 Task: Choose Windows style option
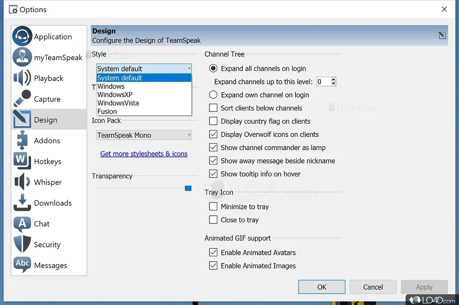[x=144, y=86]
